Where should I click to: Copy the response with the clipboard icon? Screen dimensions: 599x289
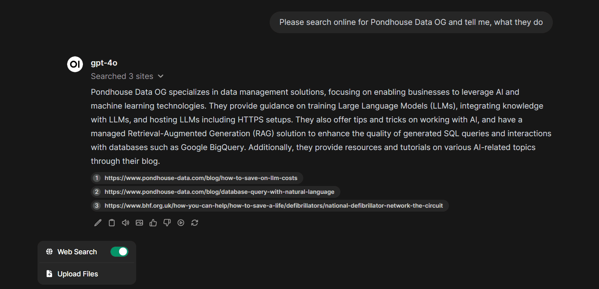(x=112, y=223)
